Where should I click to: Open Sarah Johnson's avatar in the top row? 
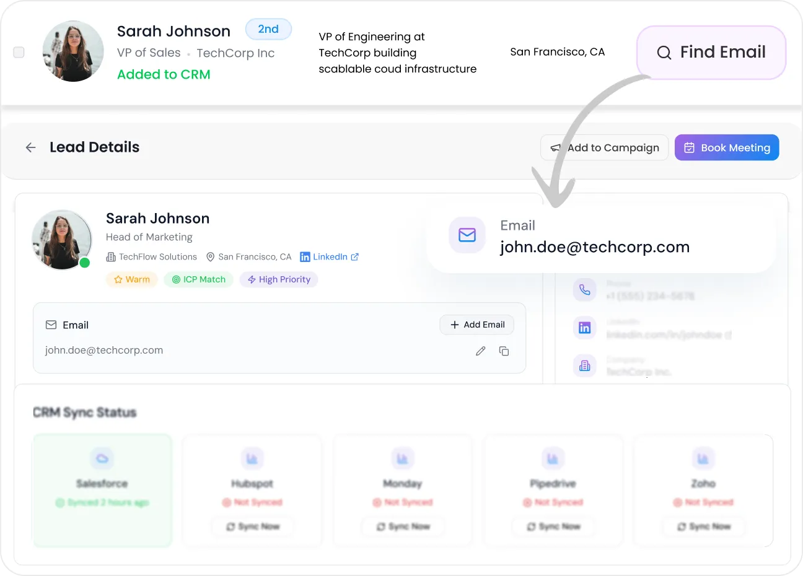point(73,51)
